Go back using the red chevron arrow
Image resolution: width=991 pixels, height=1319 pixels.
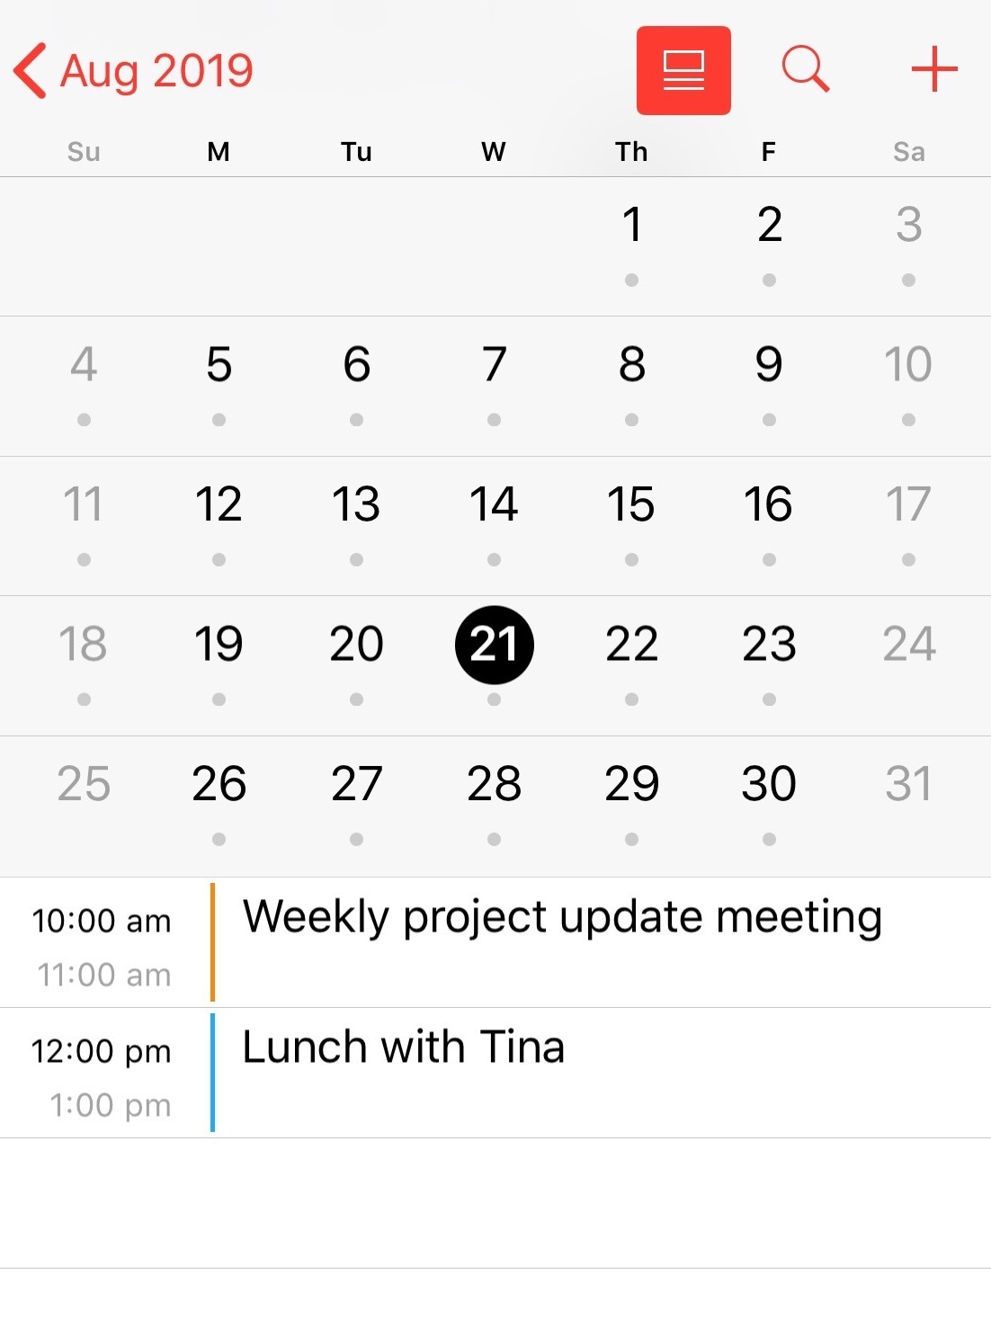point(31,70)
